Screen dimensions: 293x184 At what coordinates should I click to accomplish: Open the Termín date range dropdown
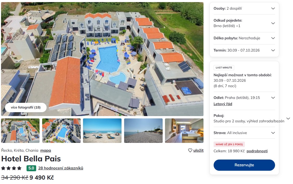coord(244,50)
